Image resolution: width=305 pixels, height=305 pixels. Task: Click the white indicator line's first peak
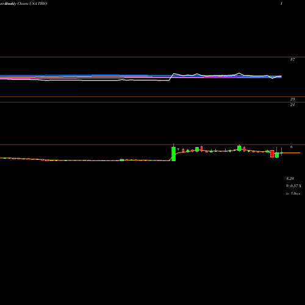pos(174,73)
